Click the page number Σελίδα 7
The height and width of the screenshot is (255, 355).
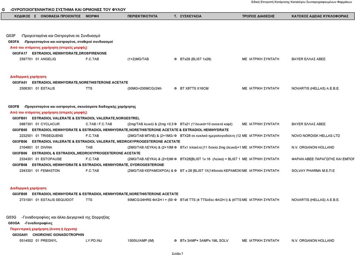click(177, 254)
